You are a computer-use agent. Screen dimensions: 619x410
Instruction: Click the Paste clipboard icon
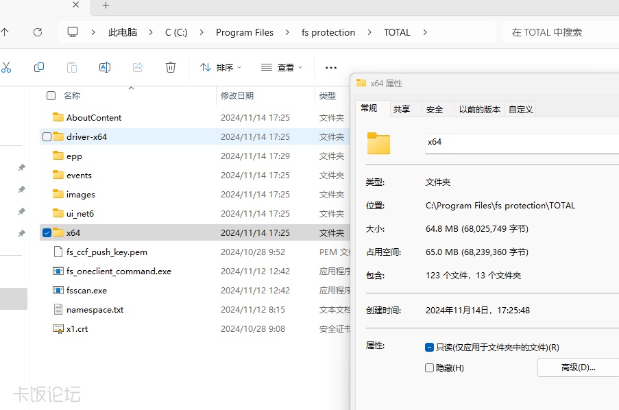(72, 68)
